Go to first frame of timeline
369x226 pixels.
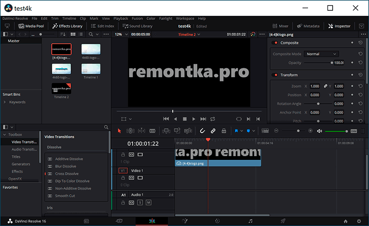pyautogui.click(x=166, y=119)
